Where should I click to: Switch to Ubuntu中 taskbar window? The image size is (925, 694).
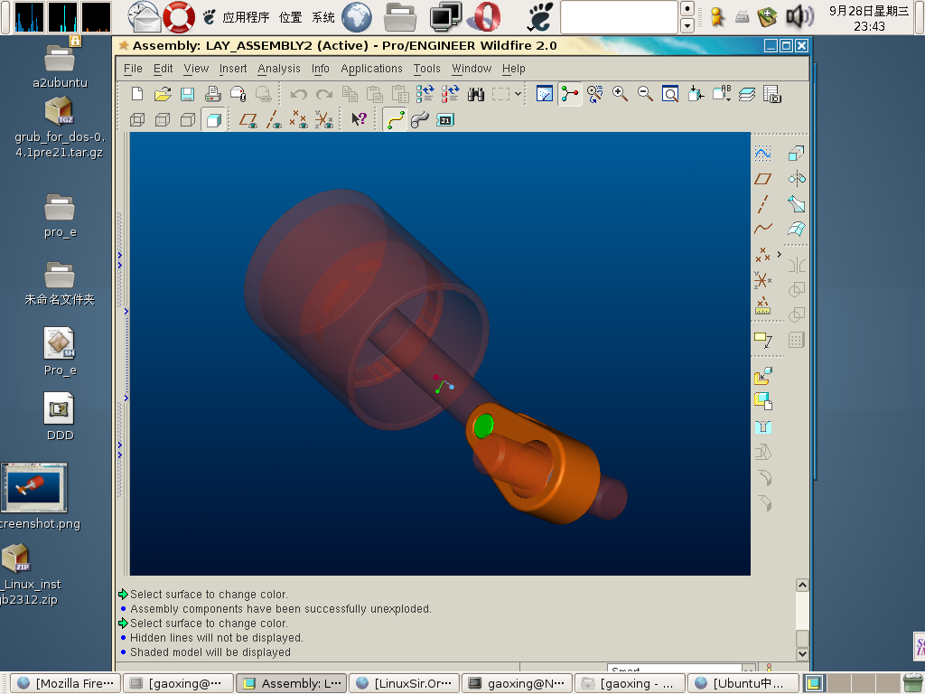pyautogui.click(x=743, y=683)
